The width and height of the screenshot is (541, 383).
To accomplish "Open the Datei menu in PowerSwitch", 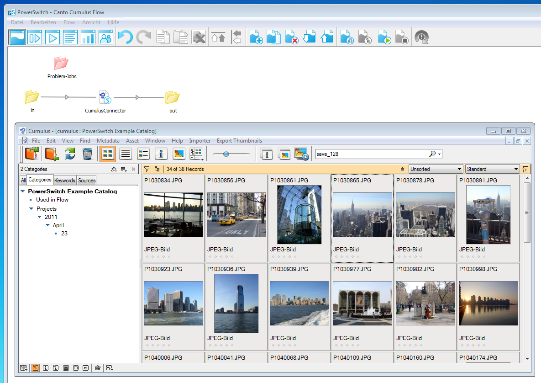I will [17, 22].
